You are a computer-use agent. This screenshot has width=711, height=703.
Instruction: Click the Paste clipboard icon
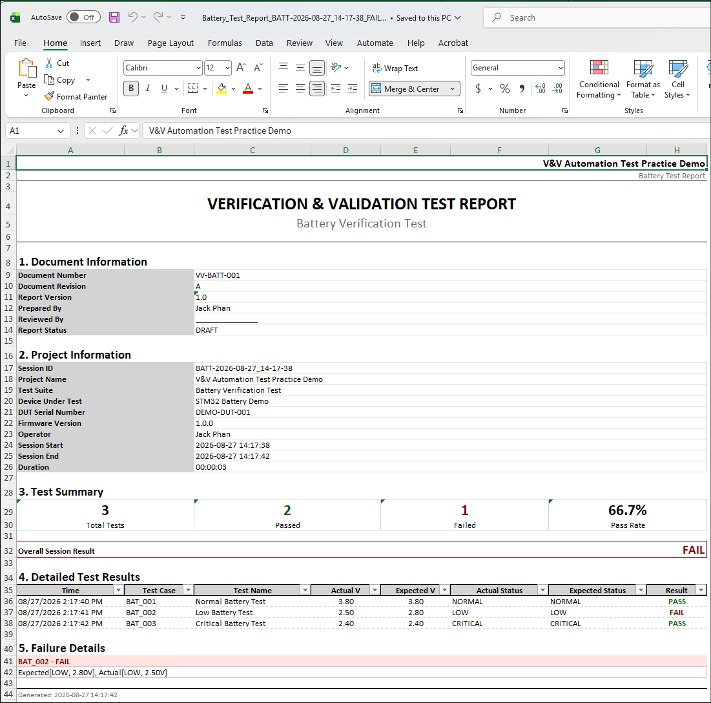(x=26, y=68)
